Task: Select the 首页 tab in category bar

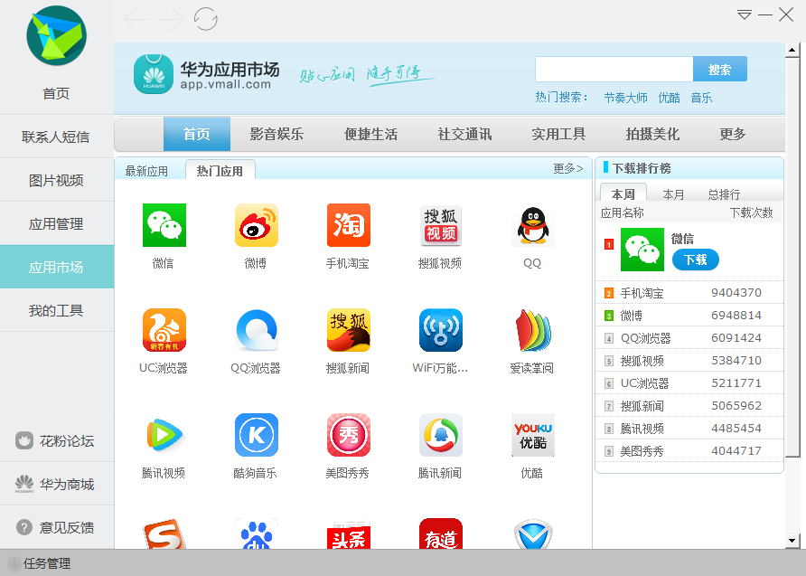Action: pos(197,134)
